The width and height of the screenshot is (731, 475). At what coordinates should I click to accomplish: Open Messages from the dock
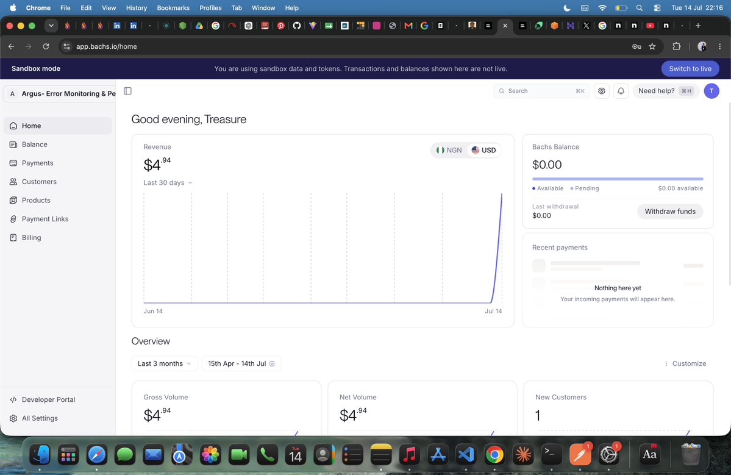[x=125, y=455]
